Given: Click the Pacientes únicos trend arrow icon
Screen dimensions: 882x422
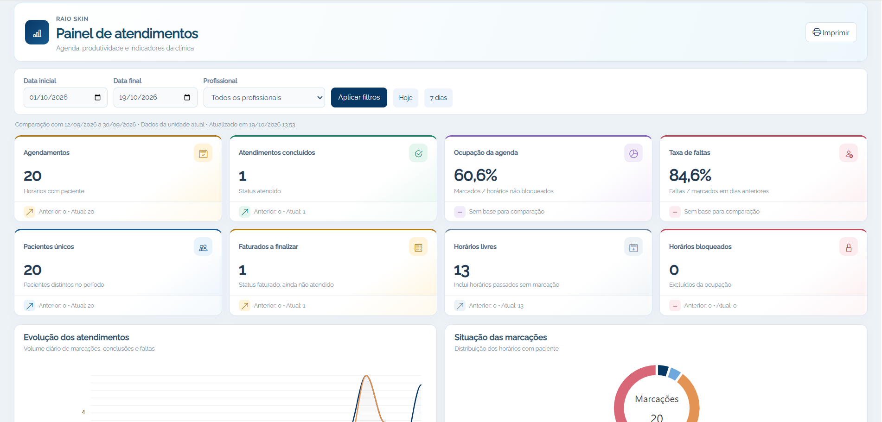Looking at the screenshot, I should coord(30,306).
